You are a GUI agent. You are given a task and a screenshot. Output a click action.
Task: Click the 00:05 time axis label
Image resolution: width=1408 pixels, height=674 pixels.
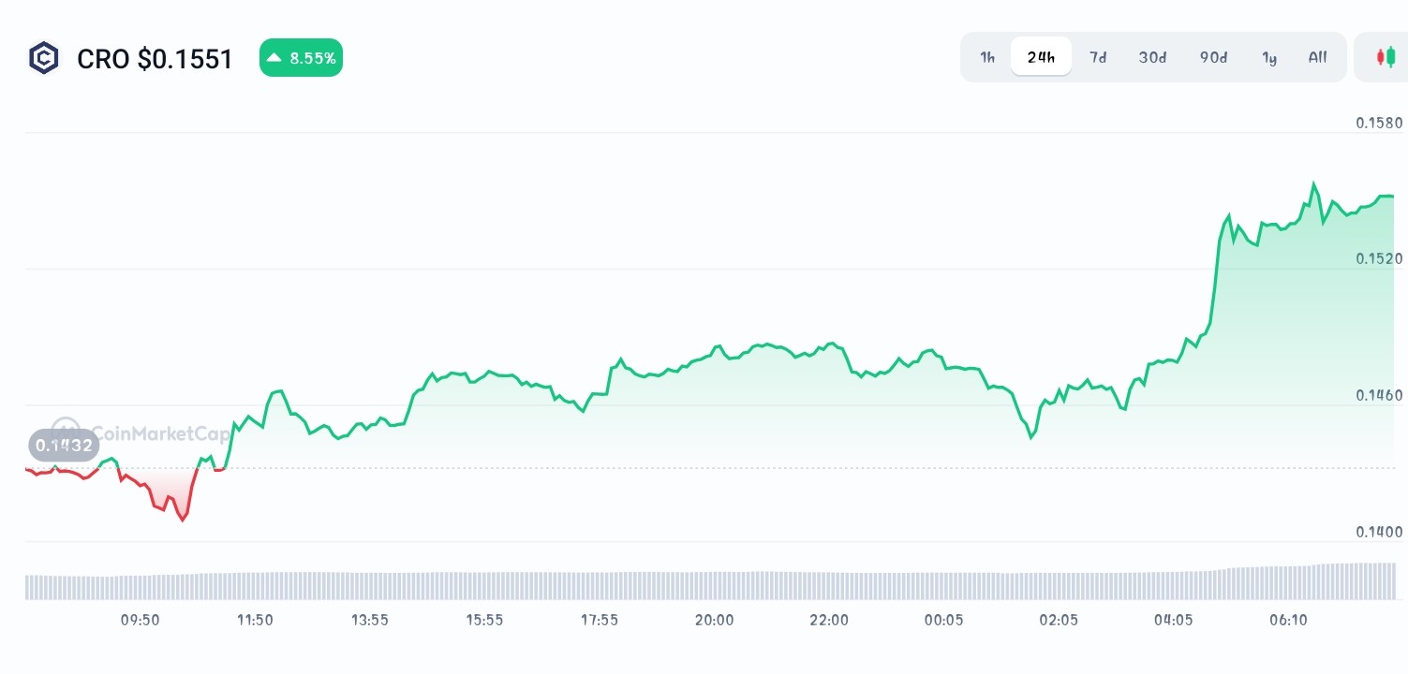tap(943, 620)
